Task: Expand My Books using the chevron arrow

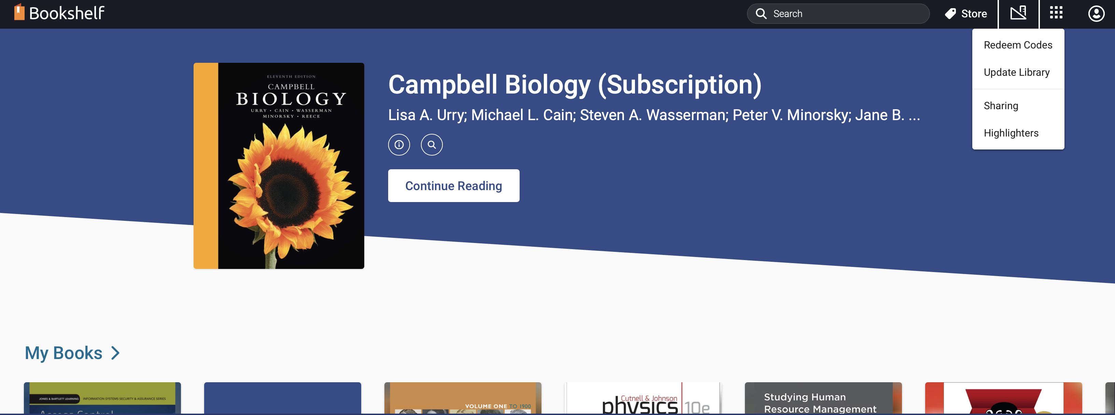Action: click(x=116, y=353)
